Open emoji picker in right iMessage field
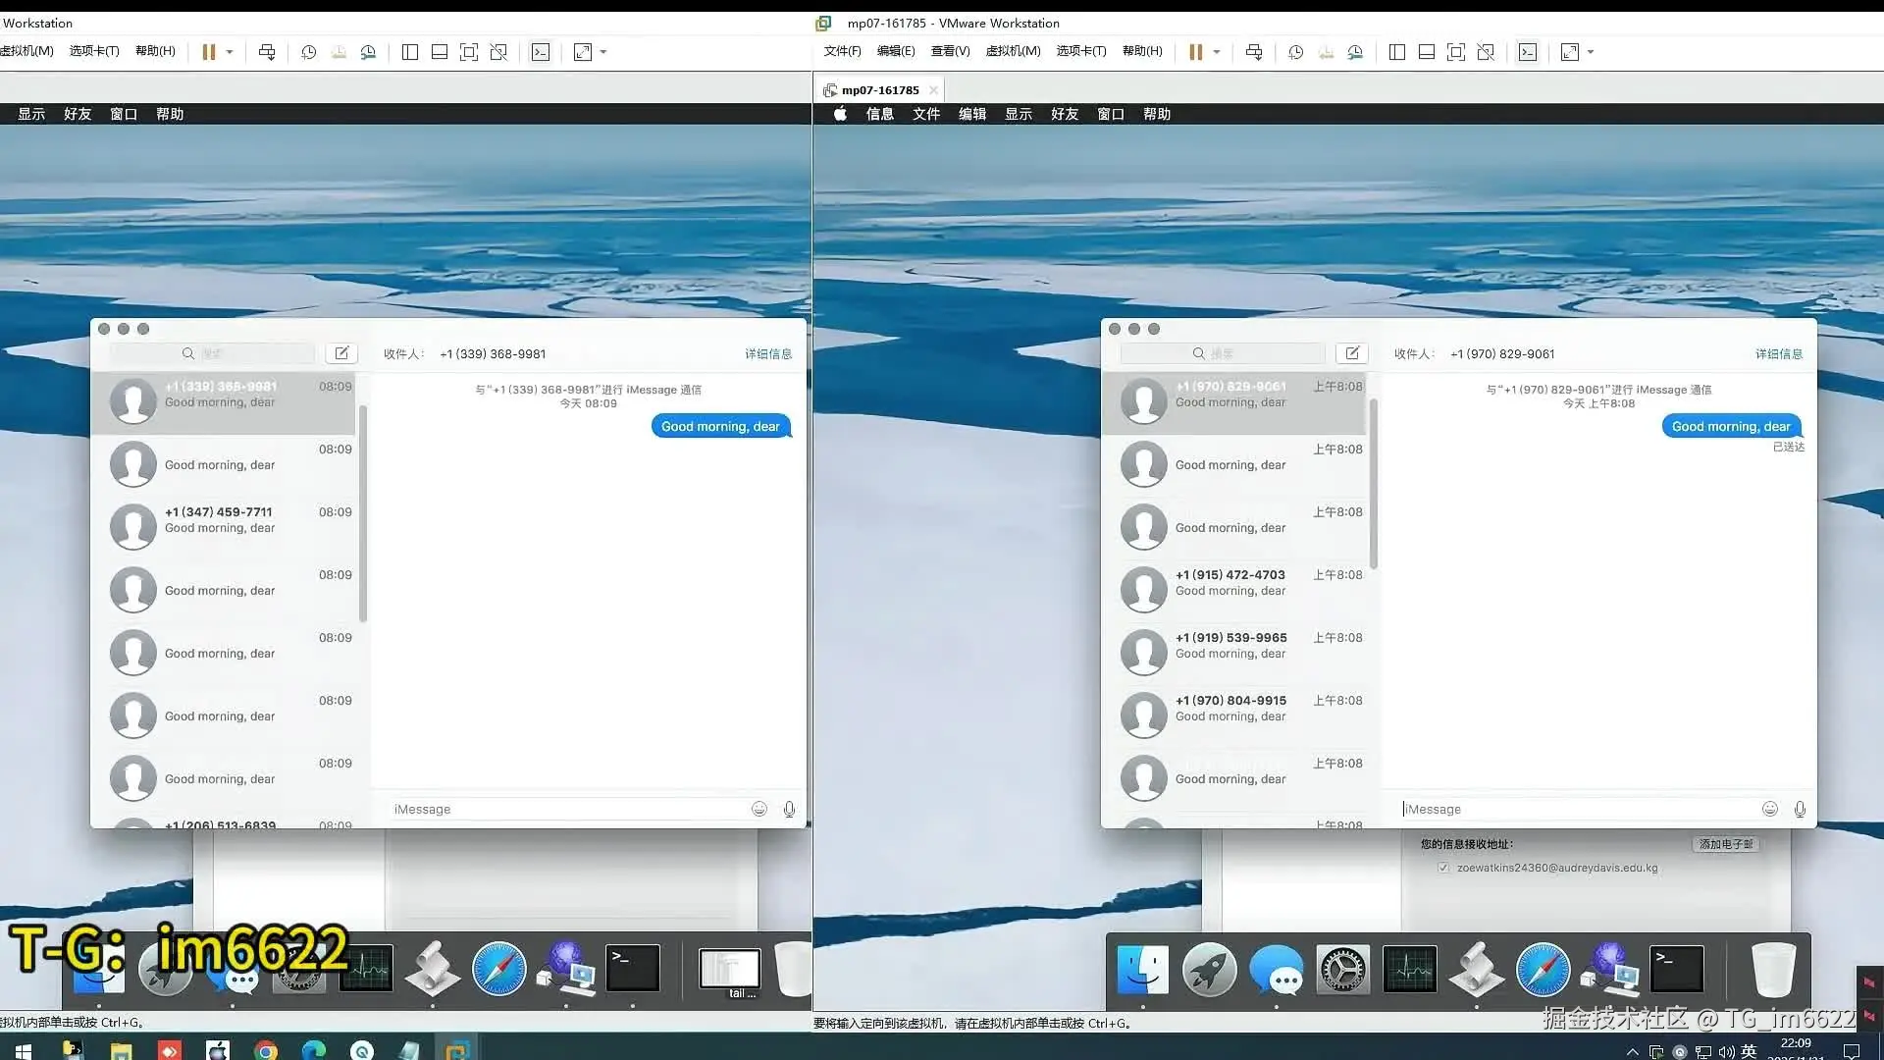The image size is (1884, 1060). pos(1769,809)
